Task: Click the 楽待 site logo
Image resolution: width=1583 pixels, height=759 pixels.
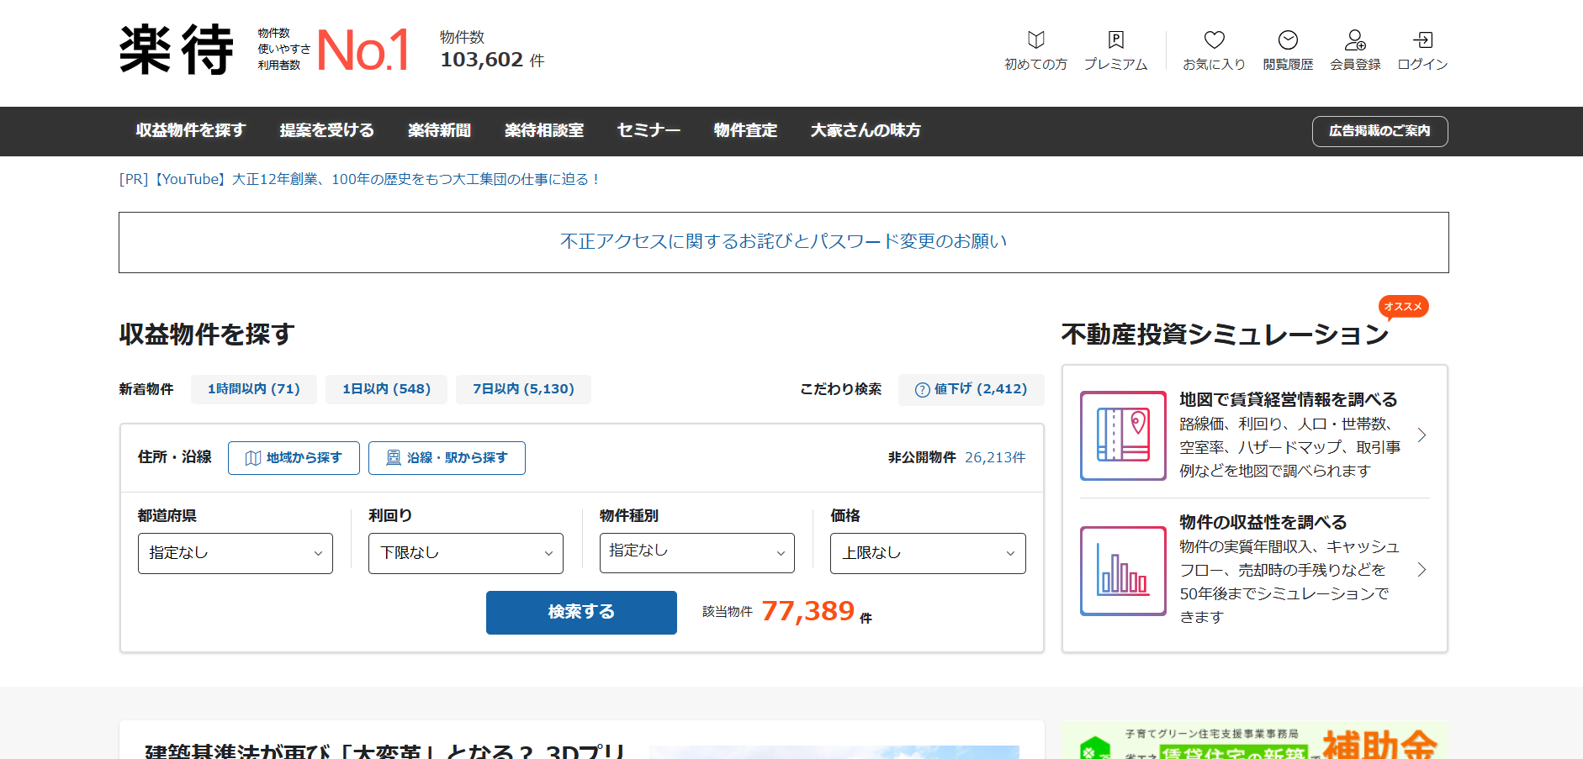Action: click(177, 50)
